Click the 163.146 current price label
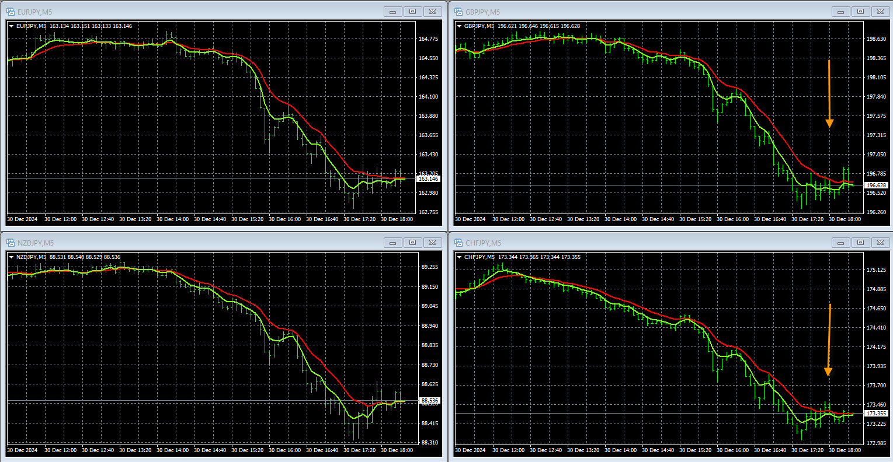Screen dimensions: 893x462 coord(428,179)
